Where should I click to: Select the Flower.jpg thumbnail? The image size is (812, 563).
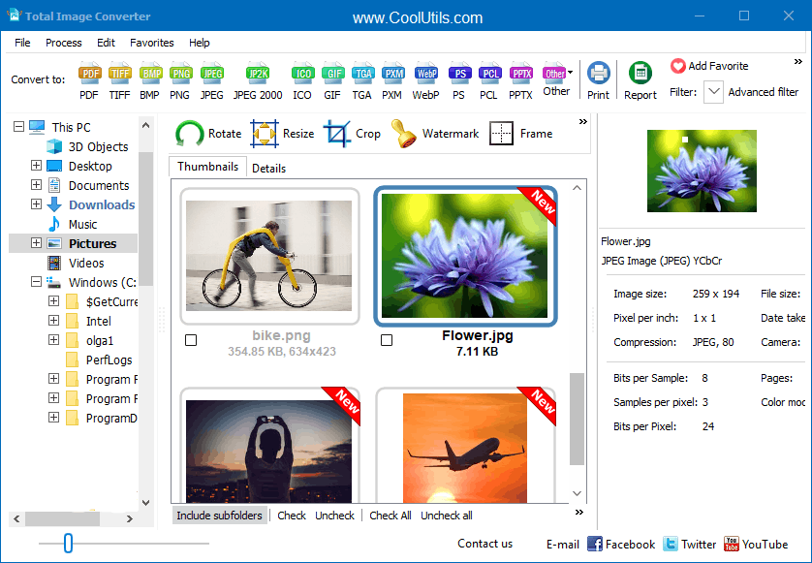coord(465,256)
